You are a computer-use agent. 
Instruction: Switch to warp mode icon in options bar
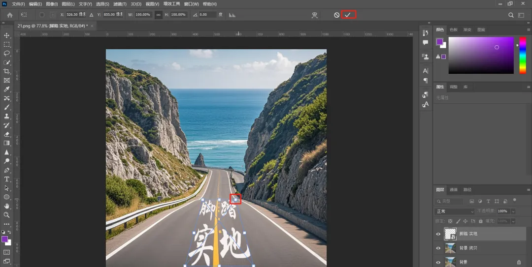coord(316,15)
